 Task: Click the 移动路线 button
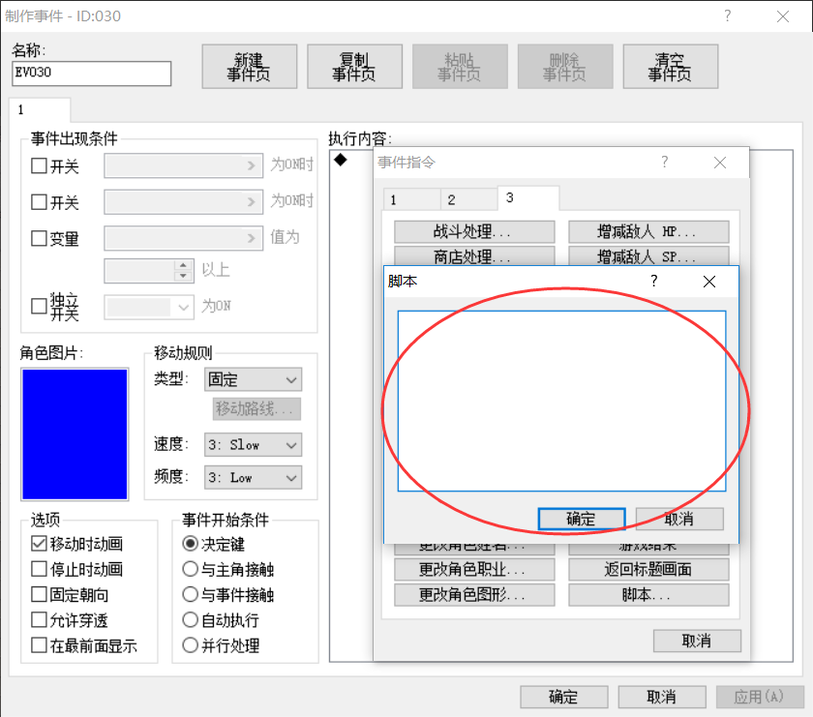tap(256, 409)
